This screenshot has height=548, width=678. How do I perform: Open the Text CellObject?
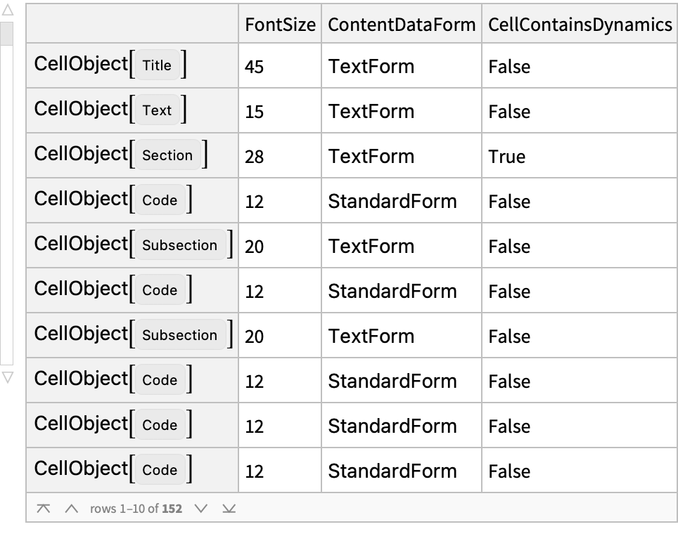point(157,111)
